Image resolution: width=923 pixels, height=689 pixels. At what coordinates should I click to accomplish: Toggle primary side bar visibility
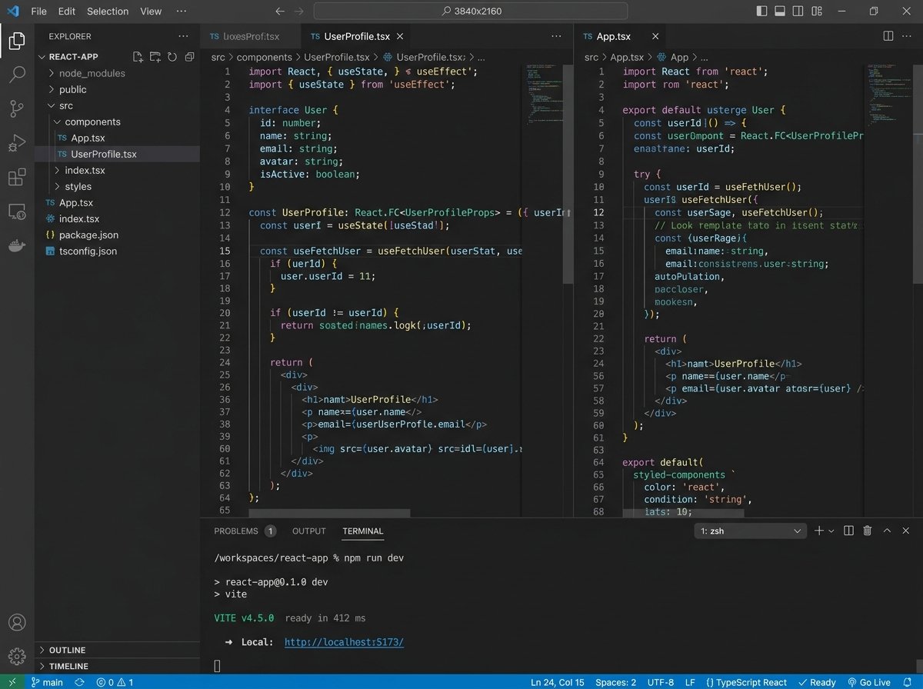(761, 12)
